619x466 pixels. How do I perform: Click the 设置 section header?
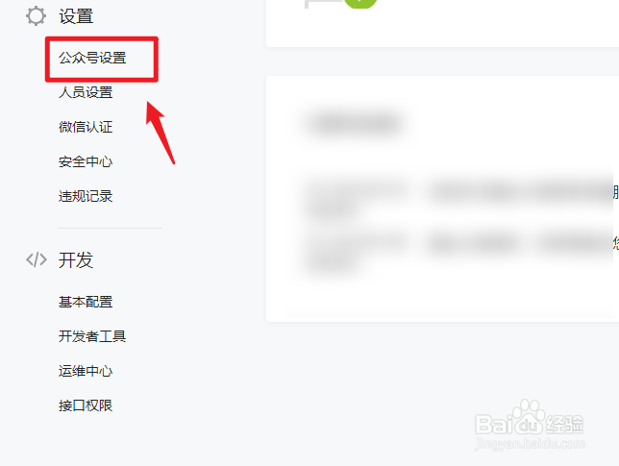click(x=76, y=16)
